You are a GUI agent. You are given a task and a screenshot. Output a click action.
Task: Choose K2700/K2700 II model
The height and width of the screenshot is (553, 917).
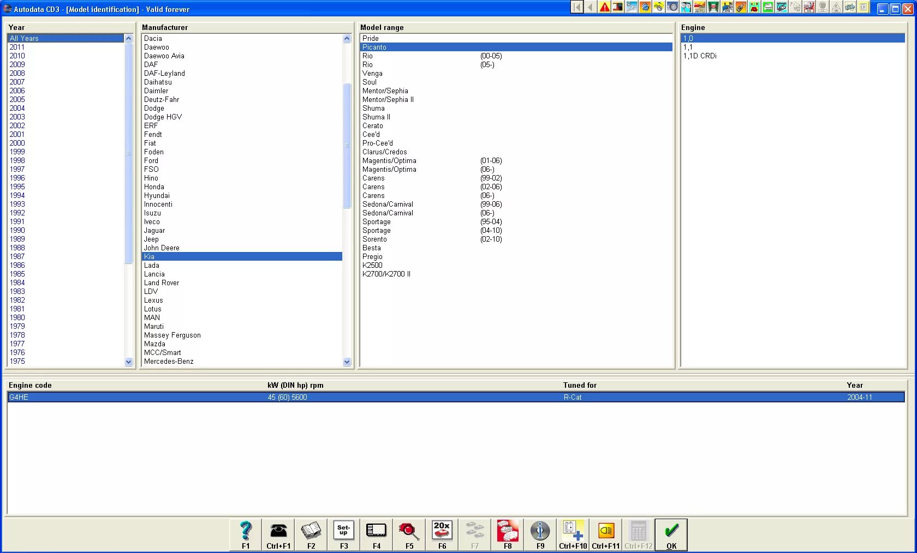[516, 274]
